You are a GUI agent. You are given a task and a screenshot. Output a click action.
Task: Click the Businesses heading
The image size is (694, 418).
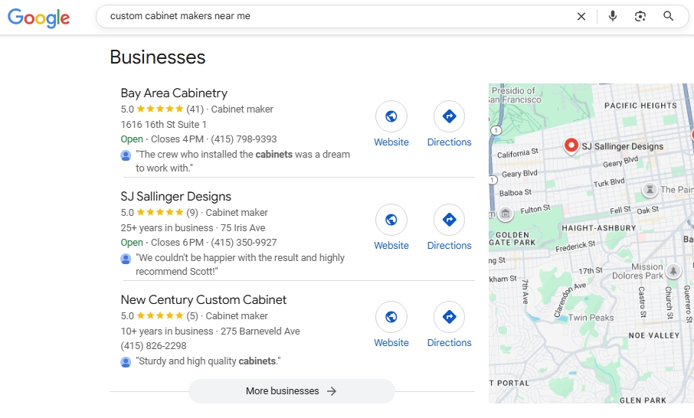[158, 57]
